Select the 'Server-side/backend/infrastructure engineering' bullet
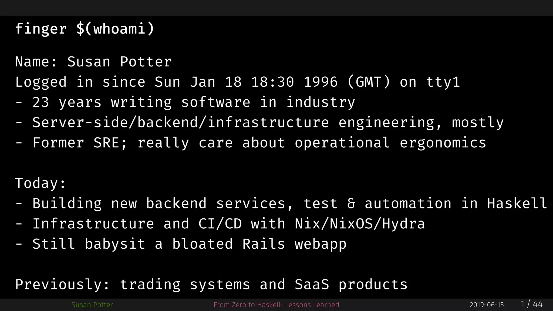Viewport: 553px width, 311px height. click(259, 123)
